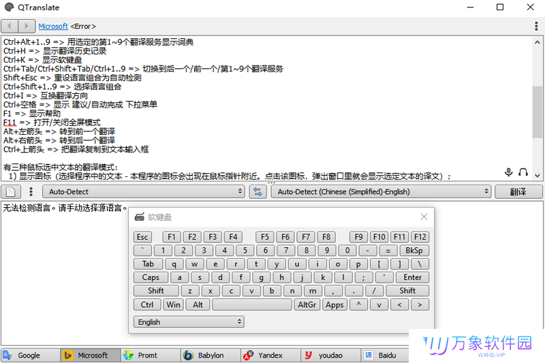The height and width of the screenshot is (363, 545).
Task: Switch to the youdao service tab
Action: pyautogui.click(x=331, y=356)
